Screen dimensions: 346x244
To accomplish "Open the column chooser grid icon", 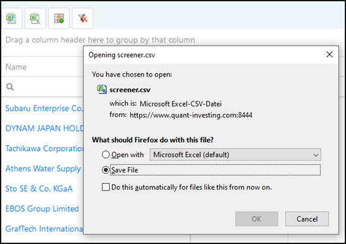I will point(59,18).
